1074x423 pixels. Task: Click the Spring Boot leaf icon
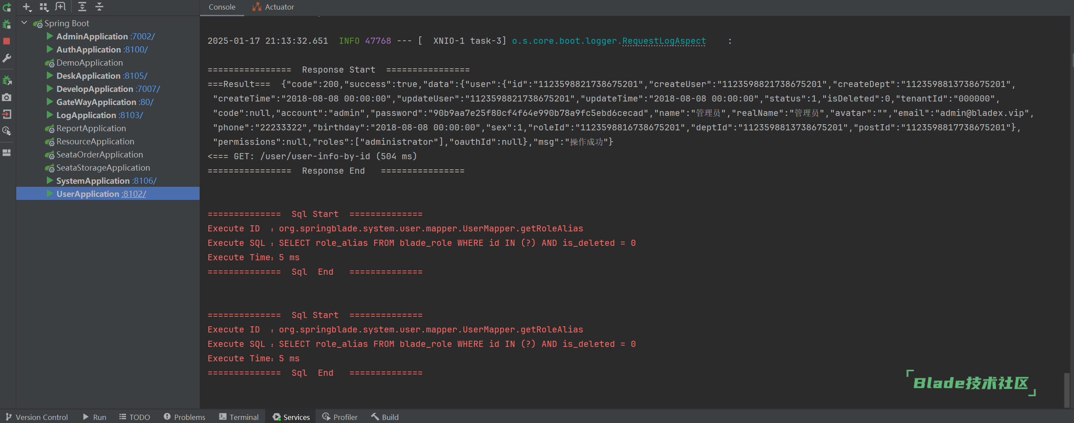click(38, 24)
